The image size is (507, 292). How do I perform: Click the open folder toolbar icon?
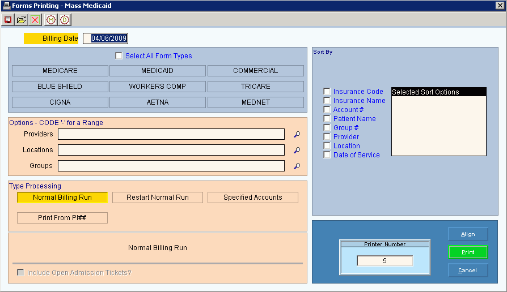tap(22, 20)
